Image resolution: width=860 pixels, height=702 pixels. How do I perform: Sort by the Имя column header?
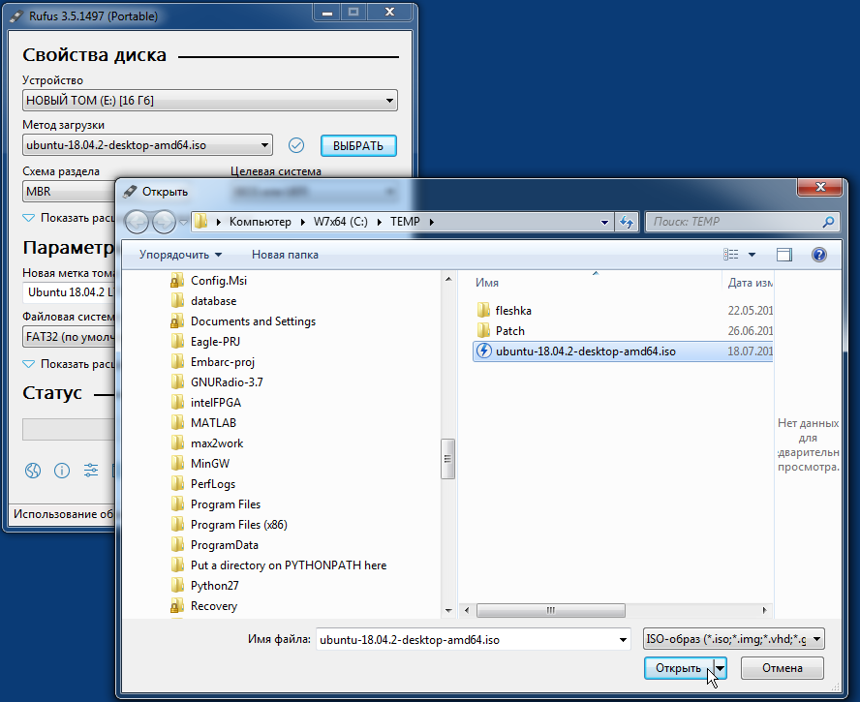pos(487,283)
